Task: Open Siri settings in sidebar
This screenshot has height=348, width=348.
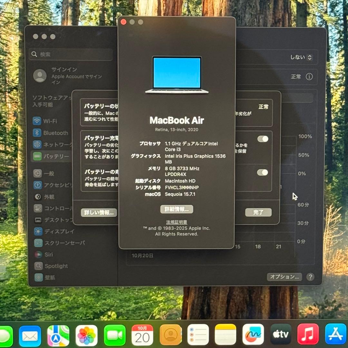Action: click(x=44, y=254)
